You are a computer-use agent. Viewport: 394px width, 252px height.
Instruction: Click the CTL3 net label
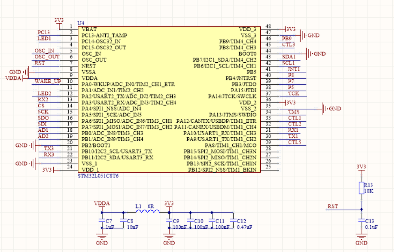288,45
